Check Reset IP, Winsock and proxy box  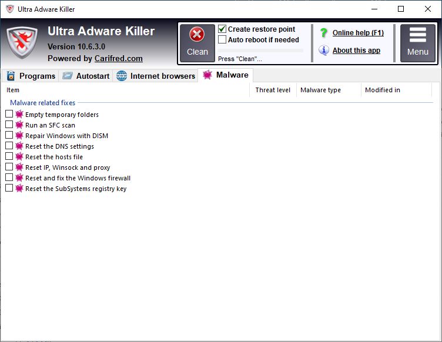[x=9, y=166]
